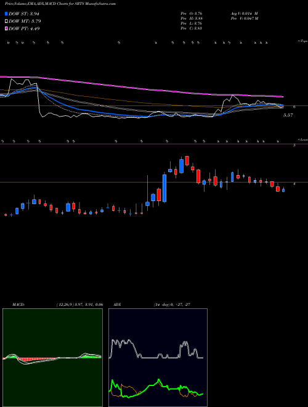Click the magenta DOW PT legend swatch
308x407 pixels.
click(x=7, y=28)
